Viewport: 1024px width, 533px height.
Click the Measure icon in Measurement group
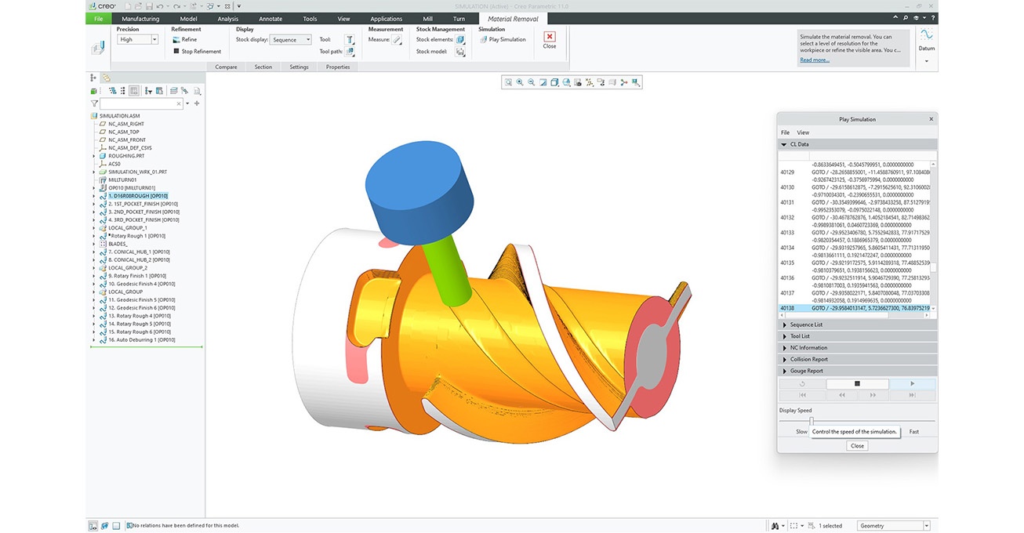tap(397, 39)
